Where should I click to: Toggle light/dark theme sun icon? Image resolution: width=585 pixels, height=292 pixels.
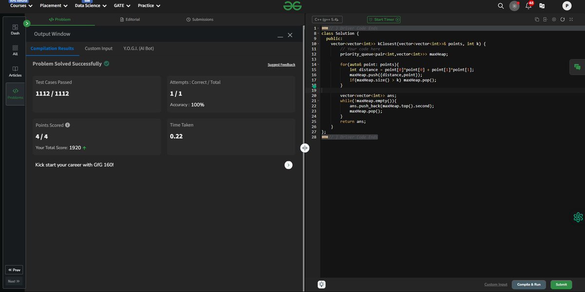pos(514,6)
